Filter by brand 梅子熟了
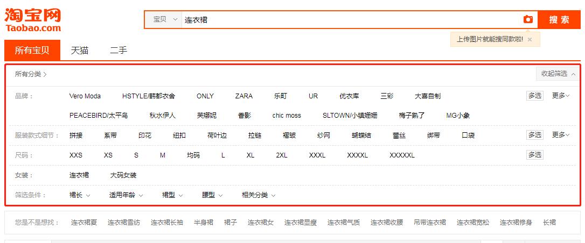The height and width of the screenshot is (243, 585). (412, 116)
